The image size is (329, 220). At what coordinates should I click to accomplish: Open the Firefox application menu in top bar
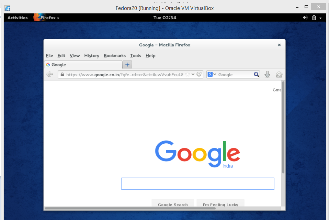[47, 18]
